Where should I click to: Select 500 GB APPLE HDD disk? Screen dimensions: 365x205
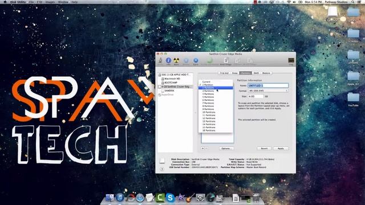coord(175,75)
